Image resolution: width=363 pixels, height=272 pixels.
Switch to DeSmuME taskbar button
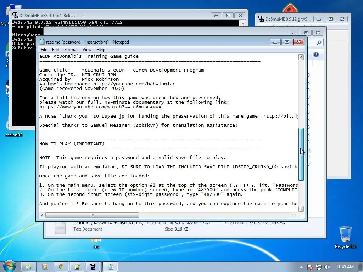(93, 267)
